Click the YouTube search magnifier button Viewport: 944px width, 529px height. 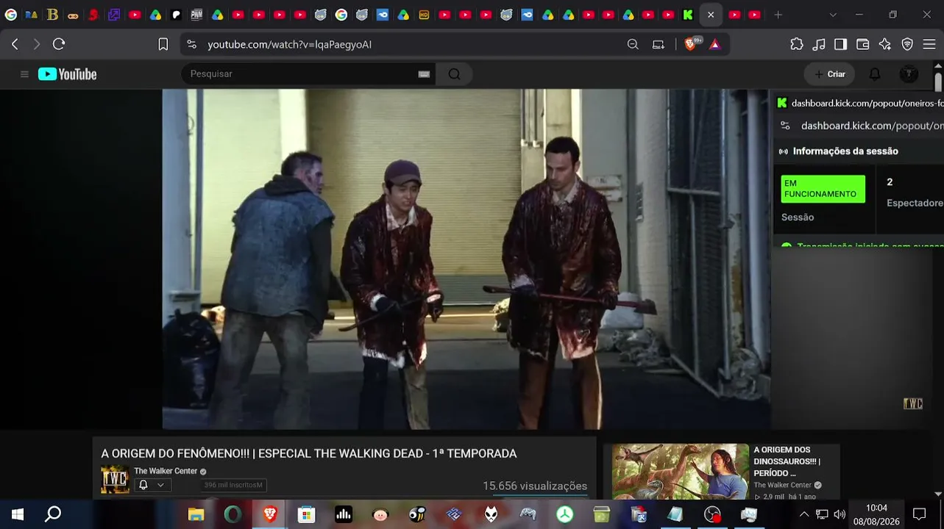[x=454, y=74]
